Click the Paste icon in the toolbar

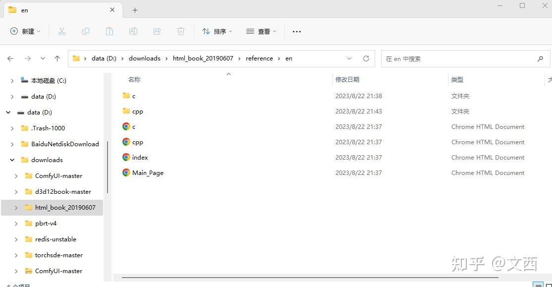[x=109, y=31]
